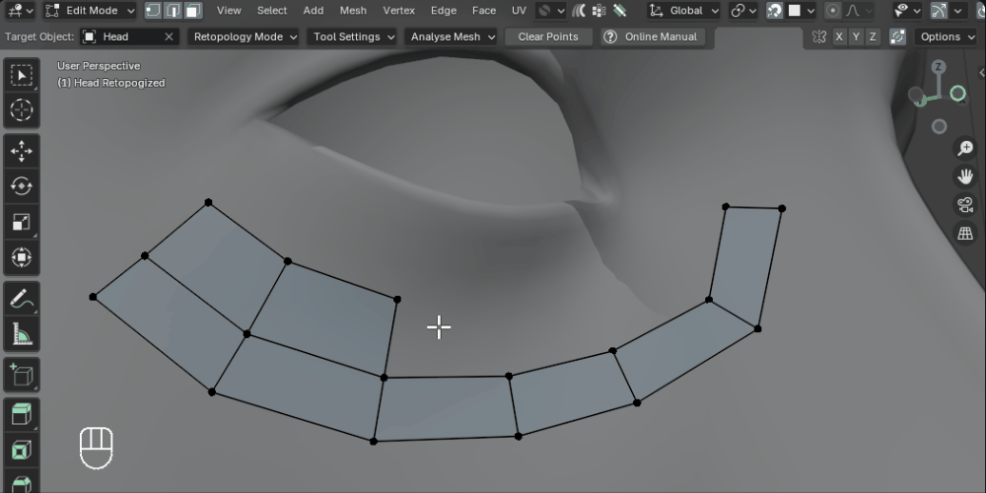Screen dimensions: 986x493
Task: Open the Face menu
Action: point(484,11)
